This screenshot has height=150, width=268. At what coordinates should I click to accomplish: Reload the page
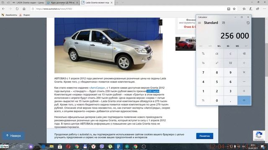tap(17, 9)
